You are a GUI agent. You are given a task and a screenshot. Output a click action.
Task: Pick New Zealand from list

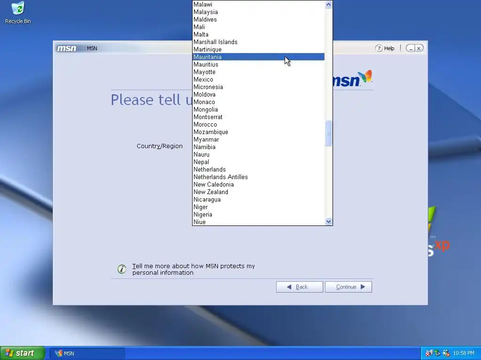click(x=259, y=192)
